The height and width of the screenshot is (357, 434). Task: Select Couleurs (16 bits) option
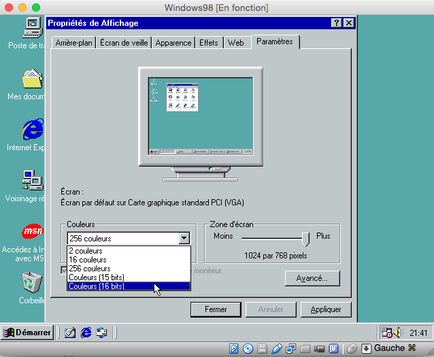tap(129, 286)
